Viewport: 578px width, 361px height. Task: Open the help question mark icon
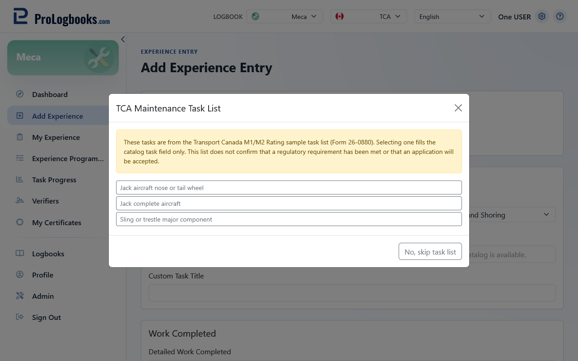point(560,17)
